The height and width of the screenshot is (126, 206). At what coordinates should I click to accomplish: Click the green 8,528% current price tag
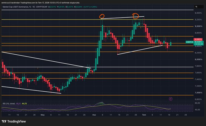click(198, 42)
